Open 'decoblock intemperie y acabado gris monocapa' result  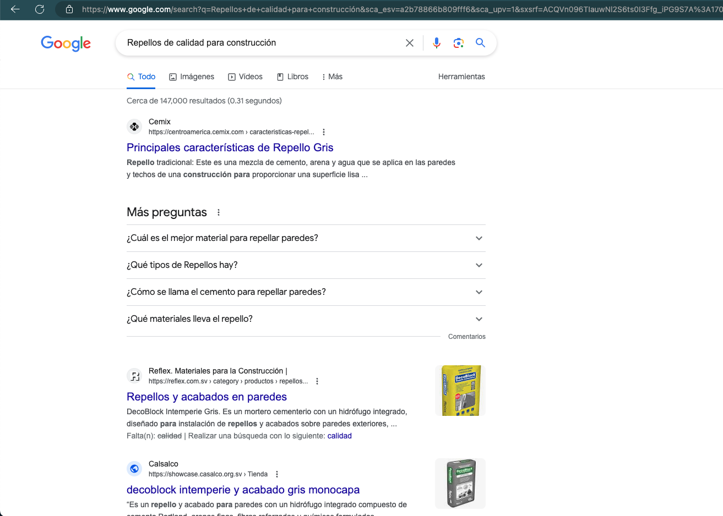coord(243,490)
